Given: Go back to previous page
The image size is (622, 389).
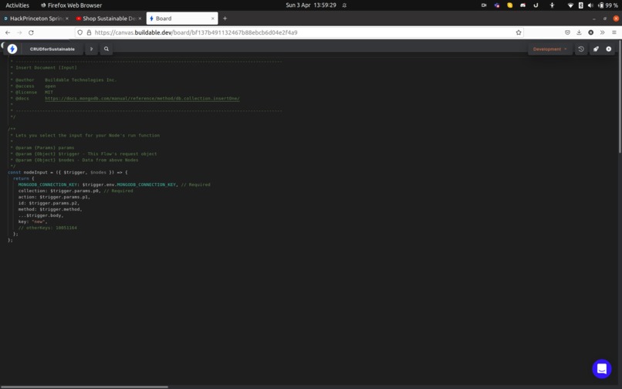Looking at the screenshot, I should pos(8,32).
